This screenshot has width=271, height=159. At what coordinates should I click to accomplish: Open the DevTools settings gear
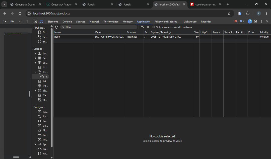tap(255, 21)
